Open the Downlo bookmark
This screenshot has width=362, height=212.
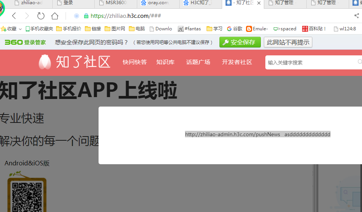[x=161, y=29]
